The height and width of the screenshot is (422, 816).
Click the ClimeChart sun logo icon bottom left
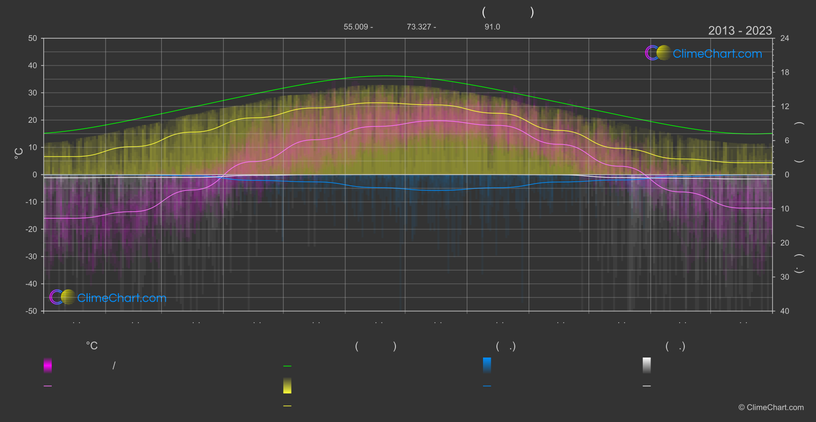[62, 297]
